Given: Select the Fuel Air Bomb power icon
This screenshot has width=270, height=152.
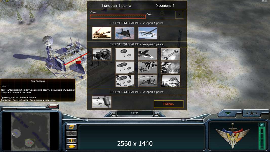Looking at the screenshot, I should (102, 102).
